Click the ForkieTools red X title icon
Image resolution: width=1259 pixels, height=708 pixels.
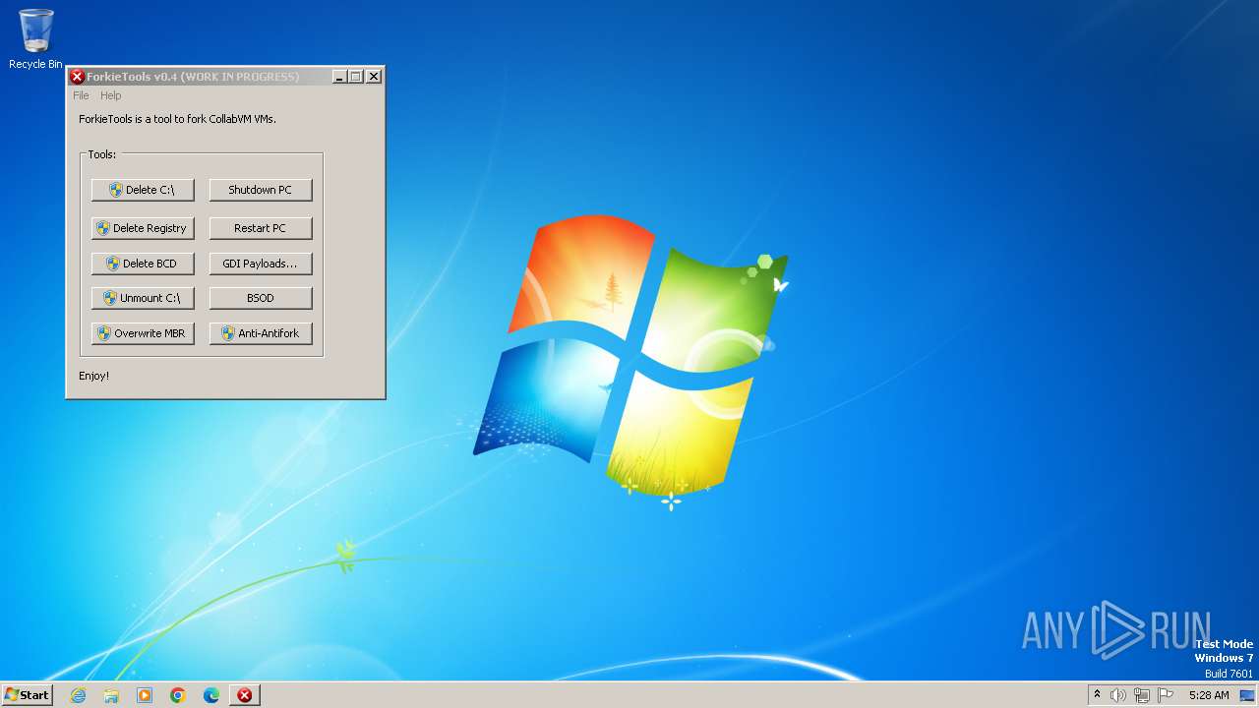77,77
